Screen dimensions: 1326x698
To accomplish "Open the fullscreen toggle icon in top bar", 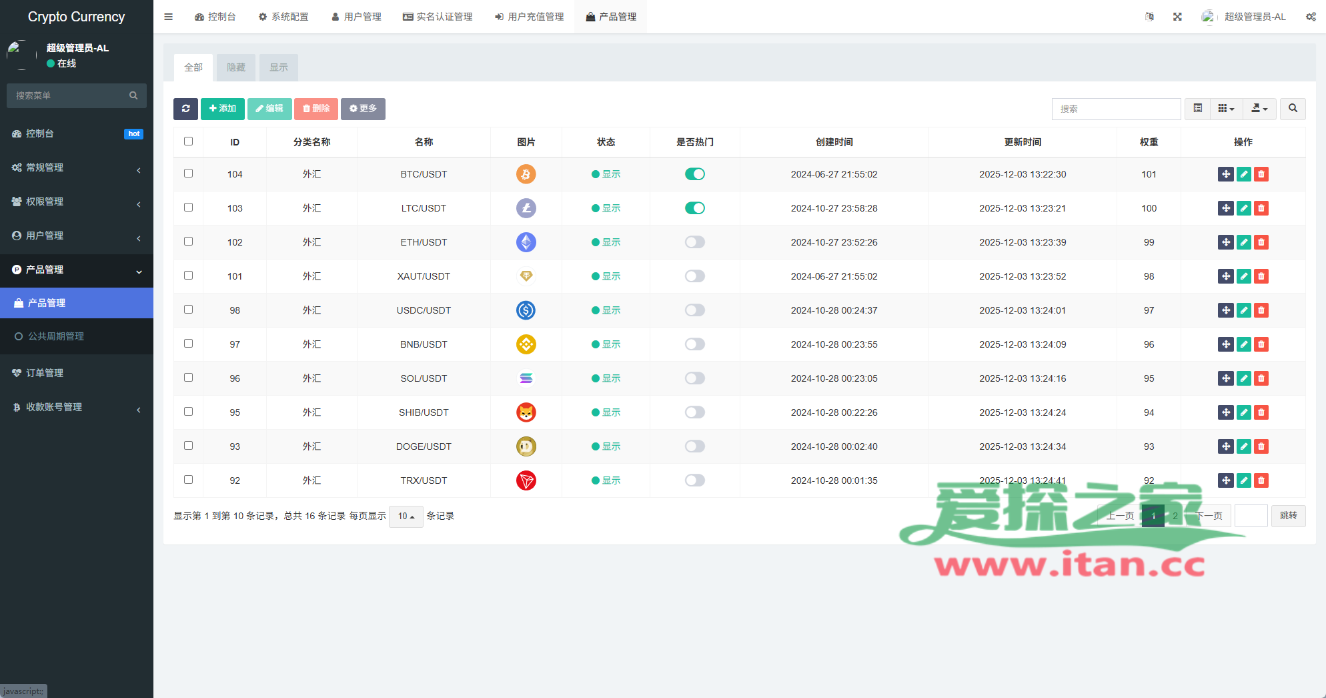I will (1177, 16).
